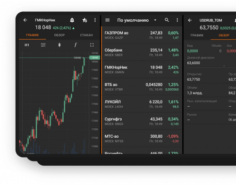Open hamburger menu in watchlist panel
Viewport: 236px width, 185px height.
coord(108,20)
